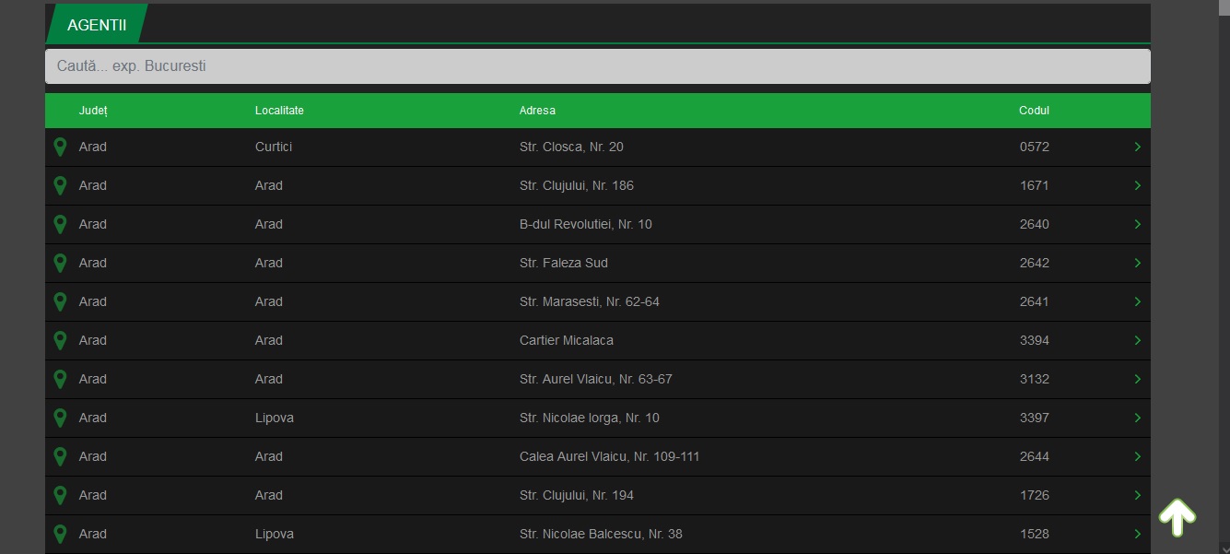Select the location pin for B-dul Revolutiei, Nr. 10
Screen dimensions: 1230x554
(60, 224)
